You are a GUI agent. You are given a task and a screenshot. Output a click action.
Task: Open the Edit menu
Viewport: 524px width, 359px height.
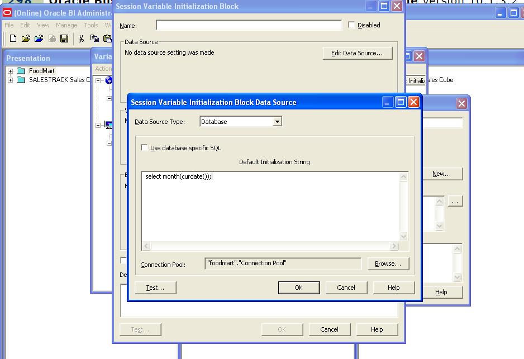pos(25,25)
